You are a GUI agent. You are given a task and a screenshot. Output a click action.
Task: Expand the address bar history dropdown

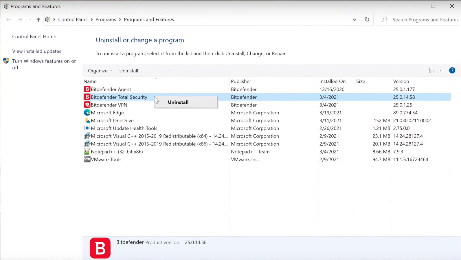point(354,20)
